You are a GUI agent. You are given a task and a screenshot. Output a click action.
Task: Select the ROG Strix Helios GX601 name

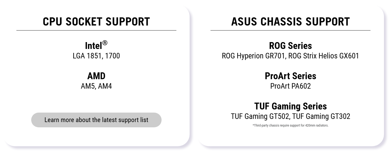[x=323, y=56]
